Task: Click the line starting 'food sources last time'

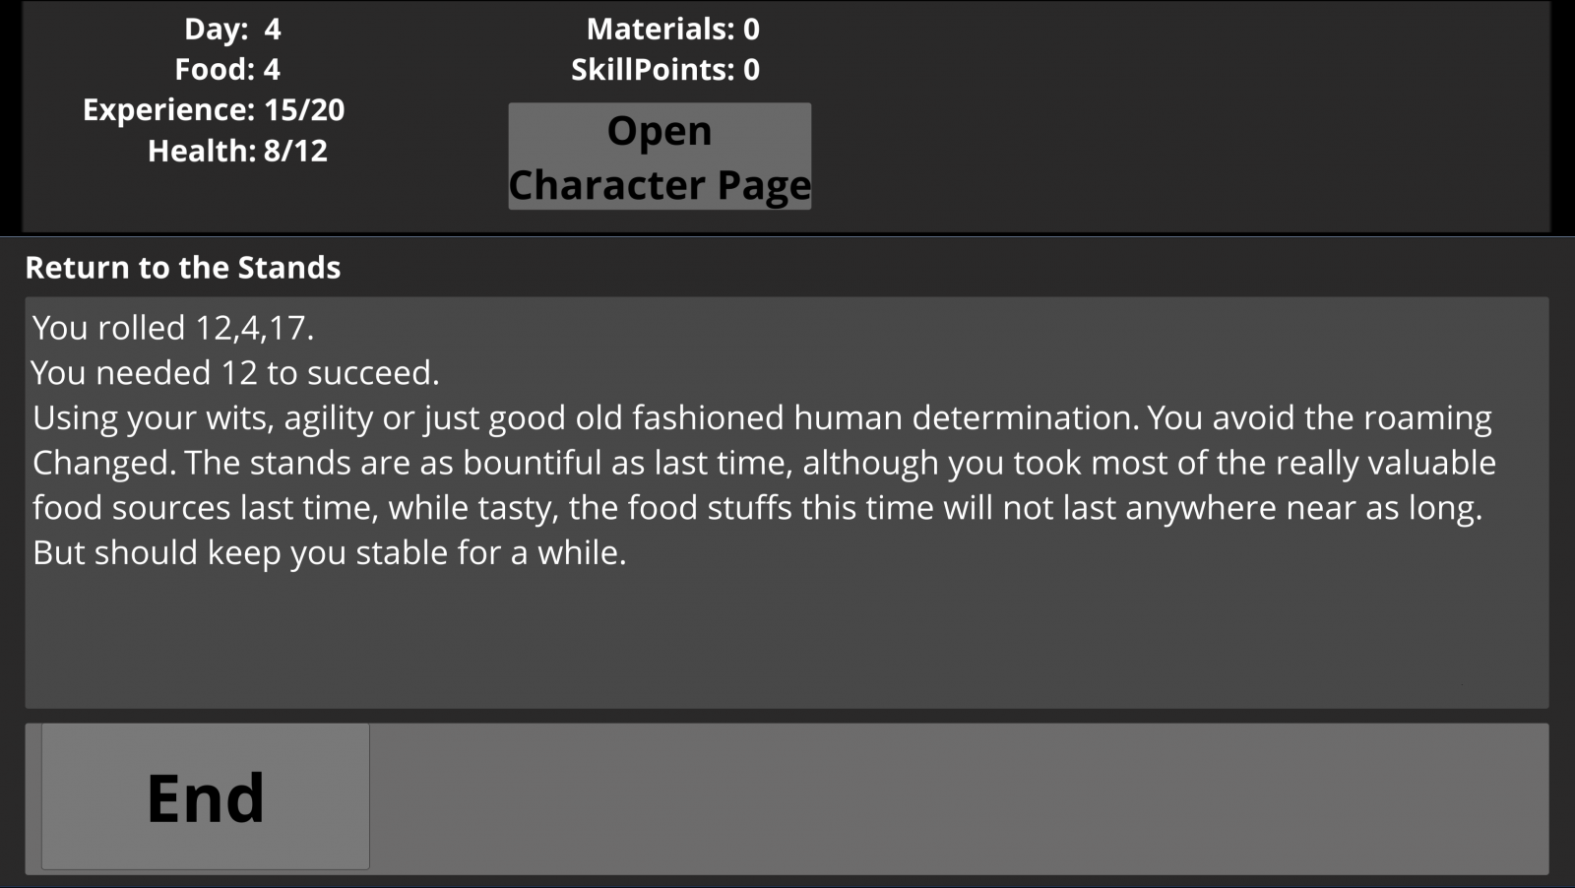Action: [x=757, y=508]
